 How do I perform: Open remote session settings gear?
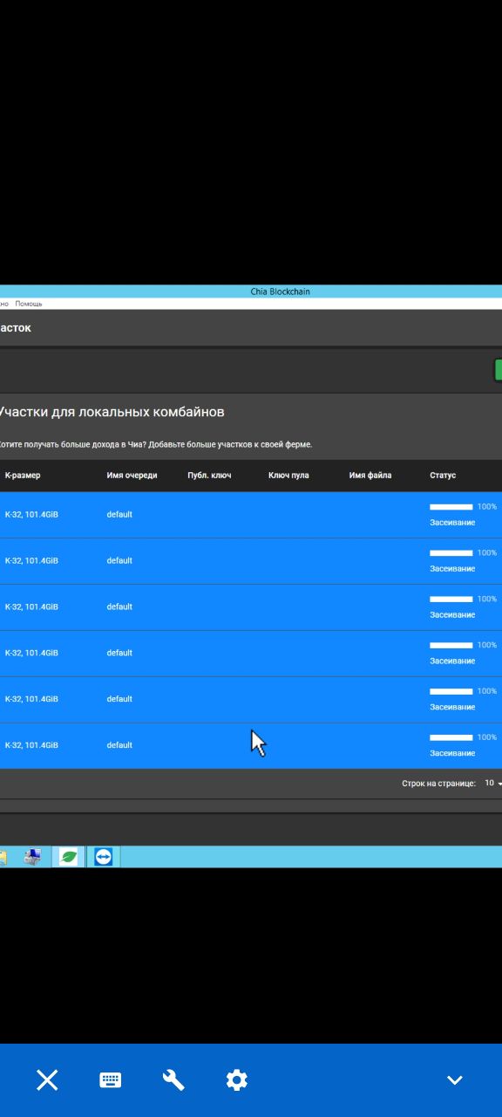pyautogui.click(x=236, y=1079)
